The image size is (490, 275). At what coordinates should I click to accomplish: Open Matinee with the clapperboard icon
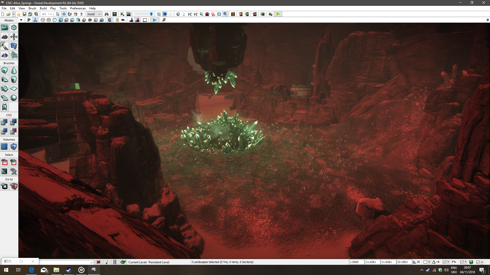click(x=129, y=14)
